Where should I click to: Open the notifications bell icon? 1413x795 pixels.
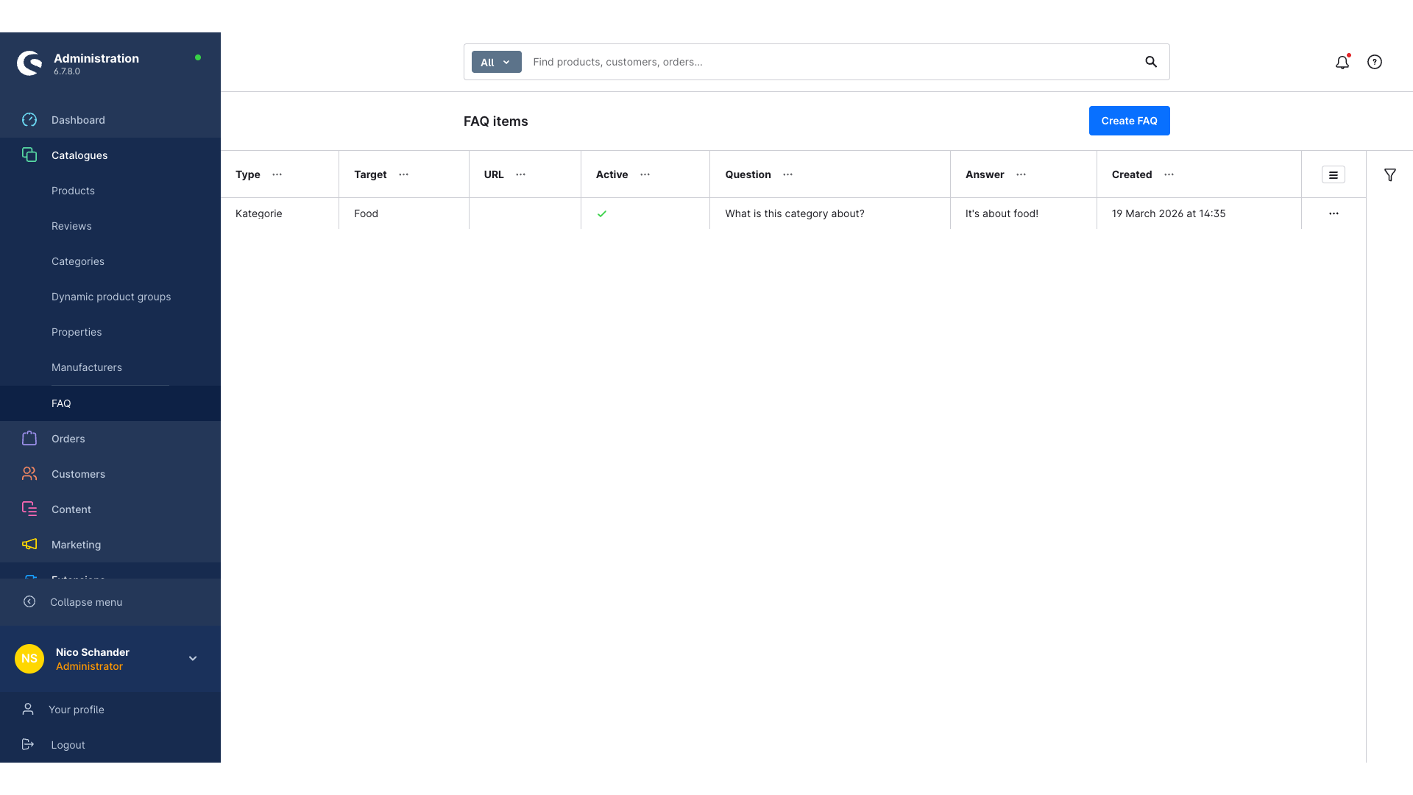[1342, 63]
